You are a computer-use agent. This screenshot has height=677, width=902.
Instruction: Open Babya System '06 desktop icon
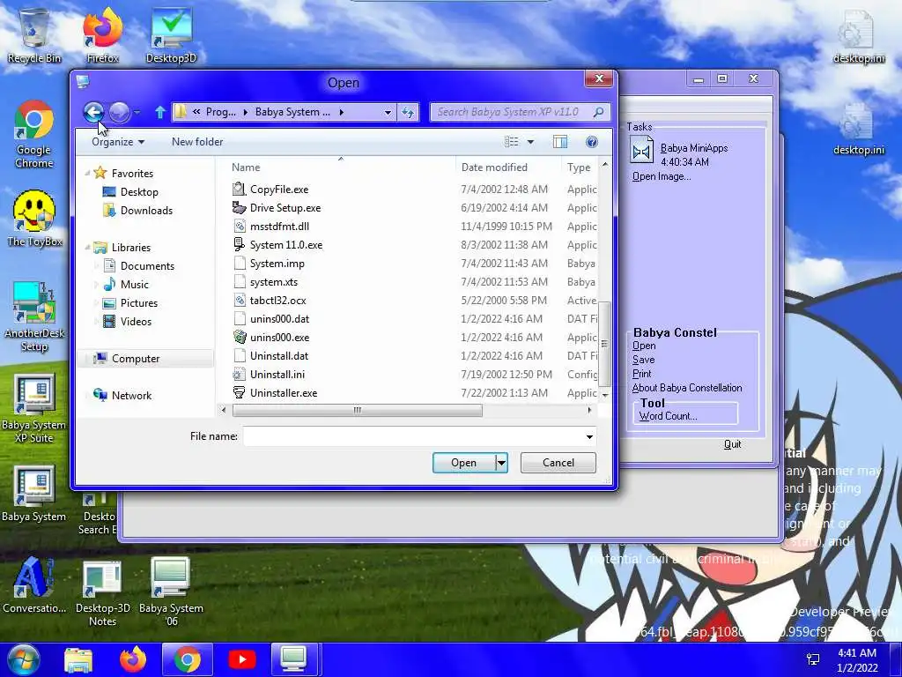coord(171,591)
